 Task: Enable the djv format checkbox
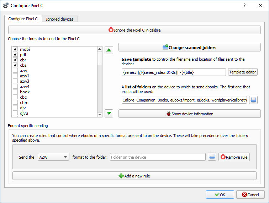[15, 108]
